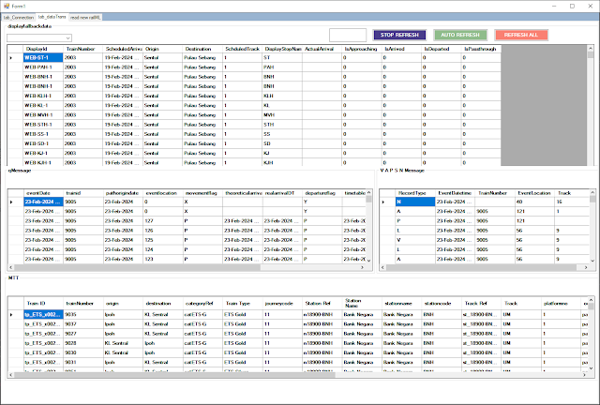Click the pathorigindate column header
This screenshot has height=405, width=600.
point(123,193)
